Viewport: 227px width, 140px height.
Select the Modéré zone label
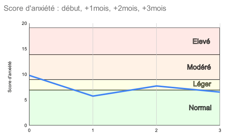[x=199, y=67]
